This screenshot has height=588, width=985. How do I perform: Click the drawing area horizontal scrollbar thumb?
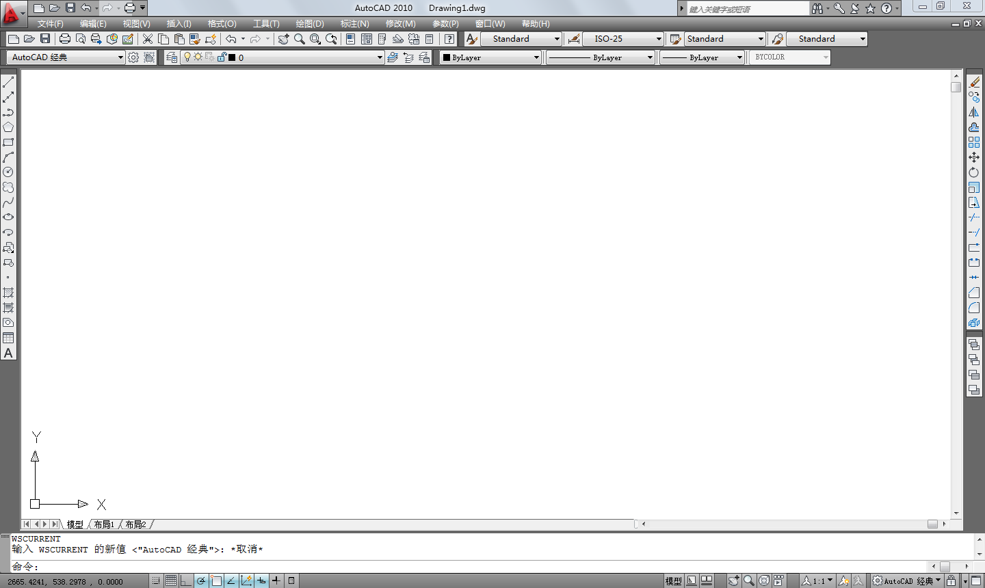932,524
